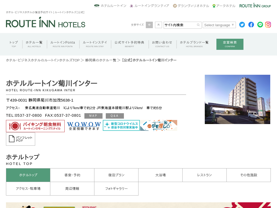
Task: Select the その他施設 tab
Action: tap(249, 175)
